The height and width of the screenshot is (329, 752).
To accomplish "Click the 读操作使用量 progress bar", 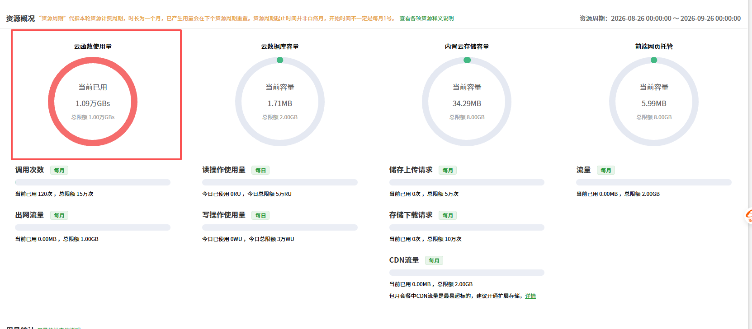I will pos(280,182).
